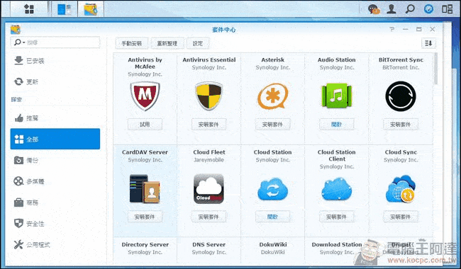The width and height of the screenshot is (461, 269).
Task: Click the Antivirus Essential package title
Action: pyautogui.click(x=209, y=59)
